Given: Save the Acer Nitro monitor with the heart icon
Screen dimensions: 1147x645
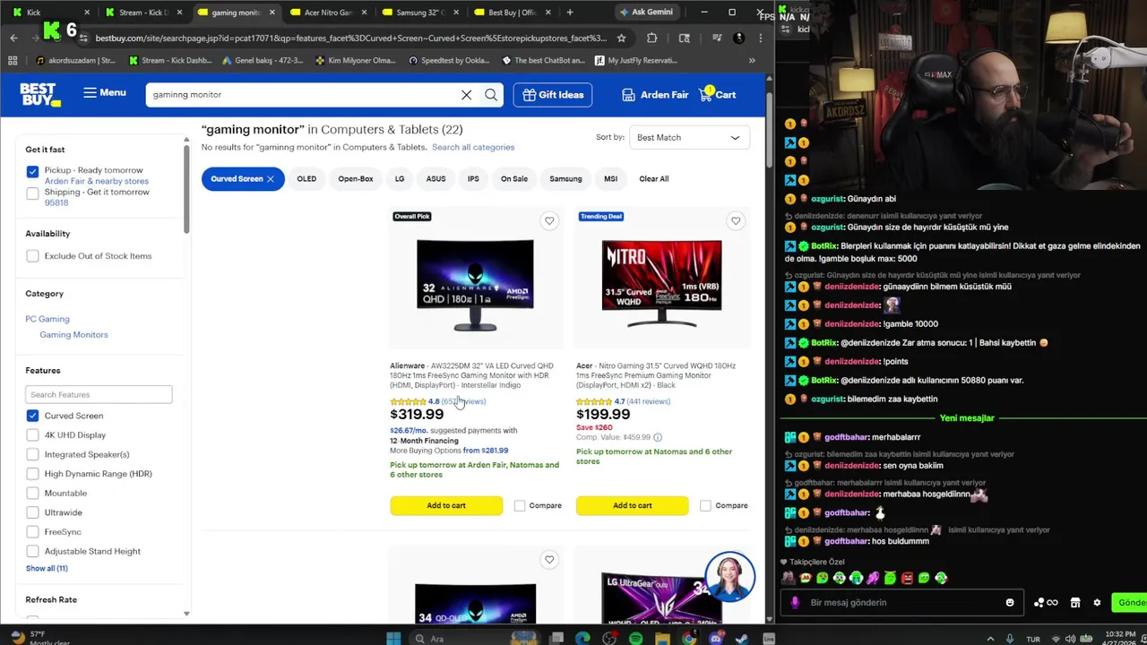Looking at the screenshot, I should 736,220.
